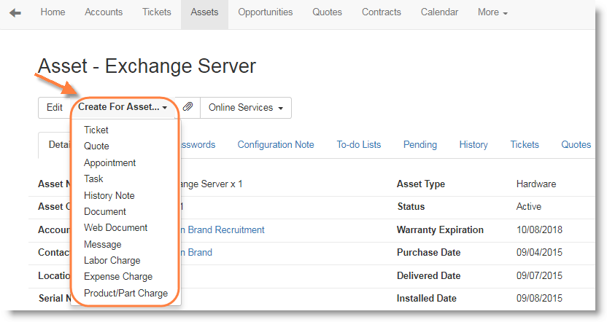Choose Quote in the create menu
The width and height of the screenshot is (607, 322).
point(96,146)
